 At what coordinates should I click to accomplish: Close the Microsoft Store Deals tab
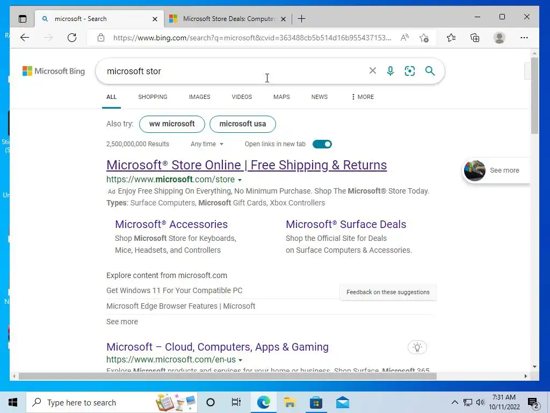coord(283,19)
